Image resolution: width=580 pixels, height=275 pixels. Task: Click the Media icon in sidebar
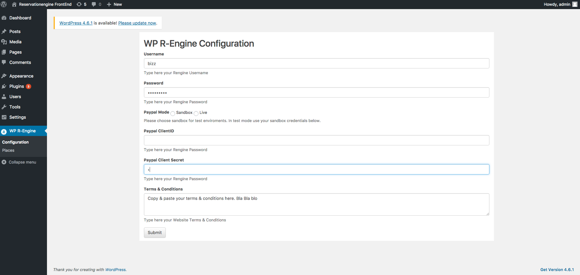(x=4, y=42)
